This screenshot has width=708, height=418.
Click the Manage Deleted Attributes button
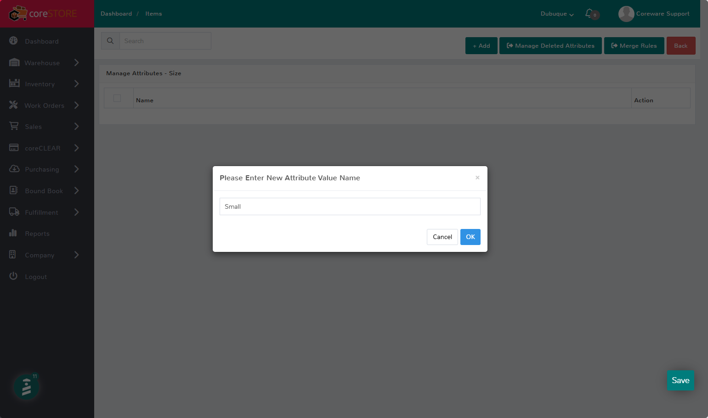click(x=550, y=45)
